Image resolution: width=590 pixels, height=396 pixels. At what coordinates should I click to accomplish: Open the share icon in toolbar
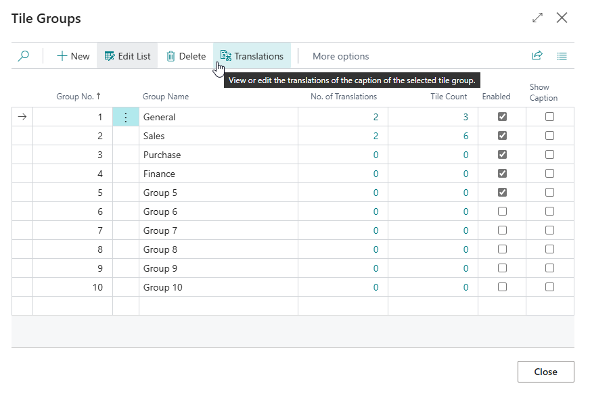537,56
